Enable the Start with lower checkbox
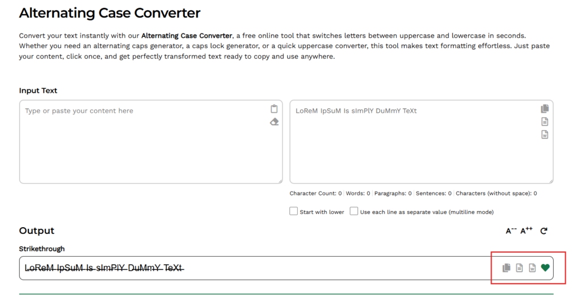Viewport: 581px width, 307px height. coord(293,211)
